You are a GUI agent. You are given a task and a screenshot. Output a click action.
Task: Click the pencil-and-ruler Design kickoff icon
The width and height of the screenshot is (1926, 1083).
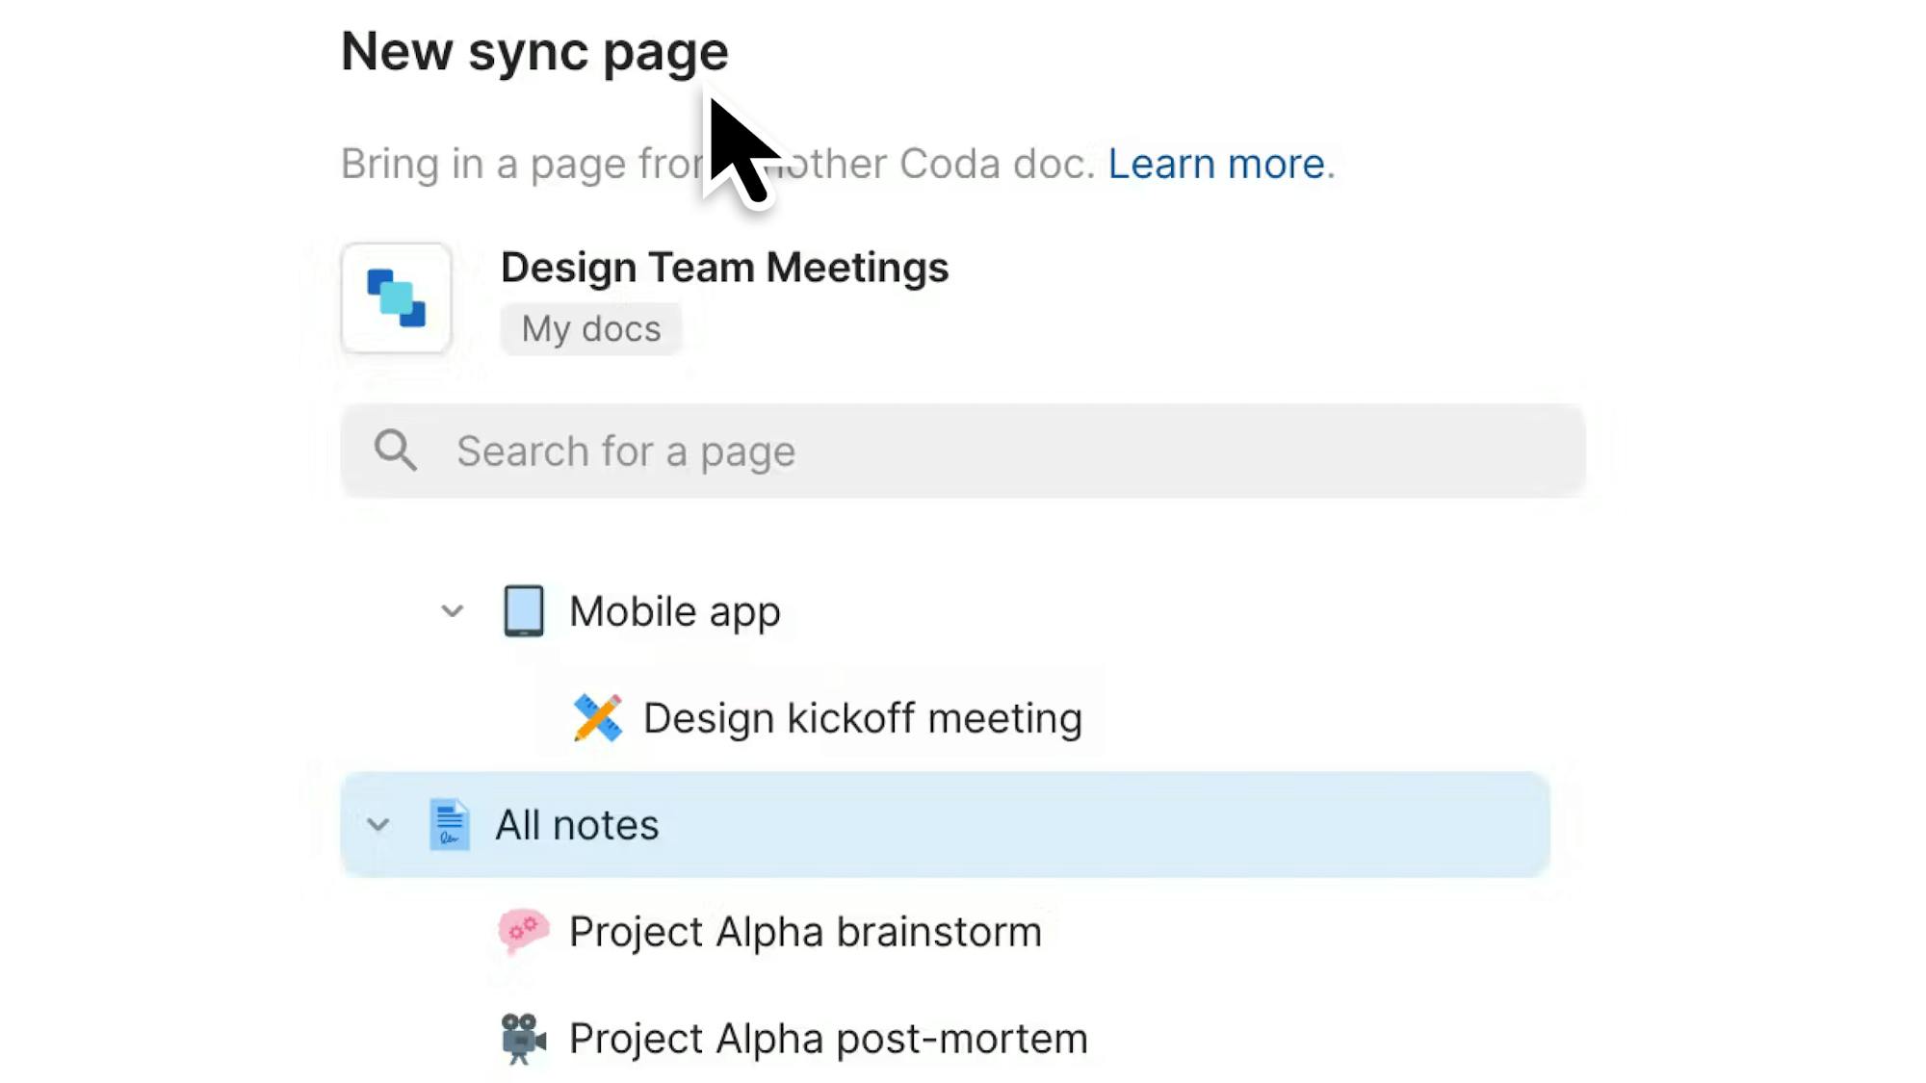click(597, 718)
